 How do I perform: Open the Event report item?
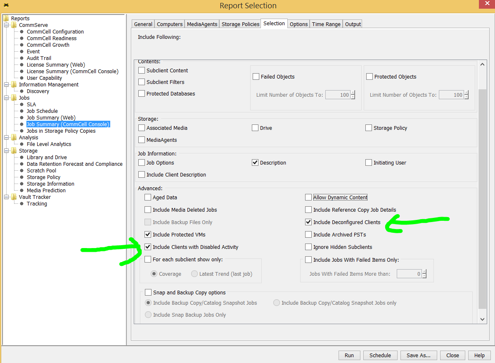tap(33, 52)
